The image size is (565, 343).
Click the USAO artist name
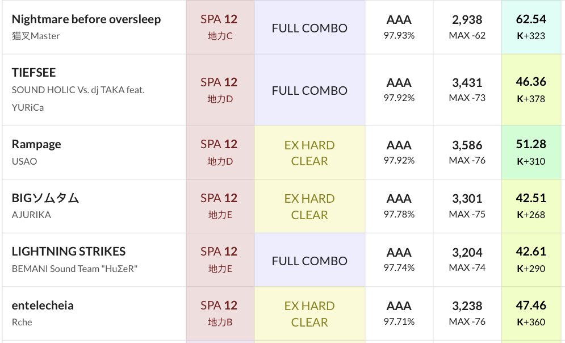click(24, 161)
